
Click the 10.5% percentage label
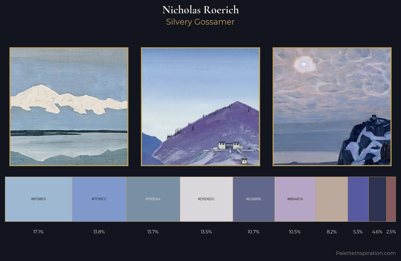tap(295, 232)
